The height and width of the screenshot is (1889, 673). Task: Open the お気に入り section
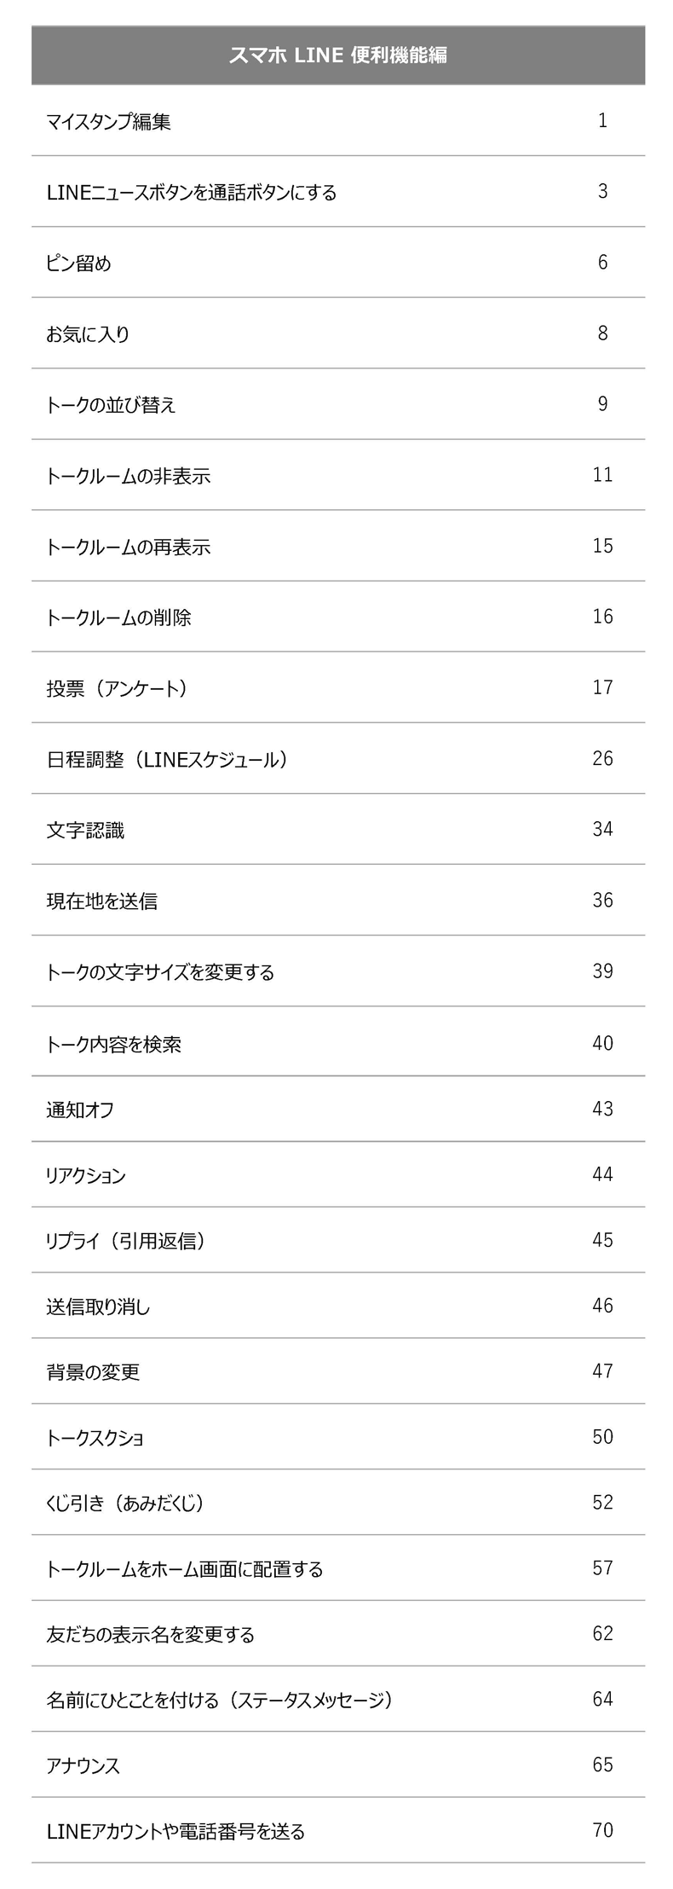pyautogui.click(x=89, y=334)
